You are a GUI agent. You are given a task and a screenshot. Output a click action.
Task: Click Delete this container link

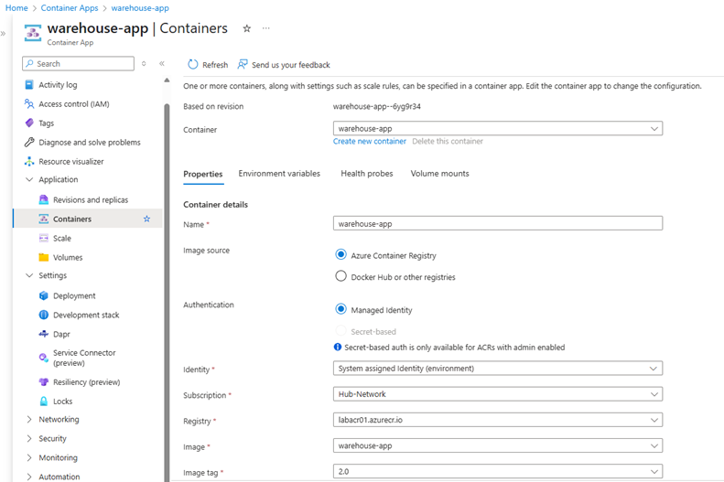pyautogui.click(x=448, y=141)
